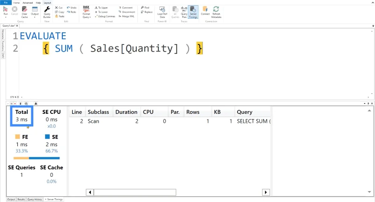Toggle the Server Timings trace off
Viewport: 375px width, 202px height.
click(193, 12)
